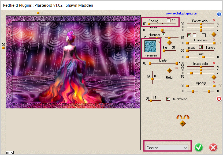This screenshot has width=223, height=155.
Task: Select the green square frame mode box
Action: point(189,35)
